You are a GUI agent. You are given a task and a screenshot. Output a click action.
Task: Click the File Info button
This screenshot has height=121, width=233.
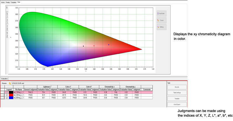tap(177, 87)
